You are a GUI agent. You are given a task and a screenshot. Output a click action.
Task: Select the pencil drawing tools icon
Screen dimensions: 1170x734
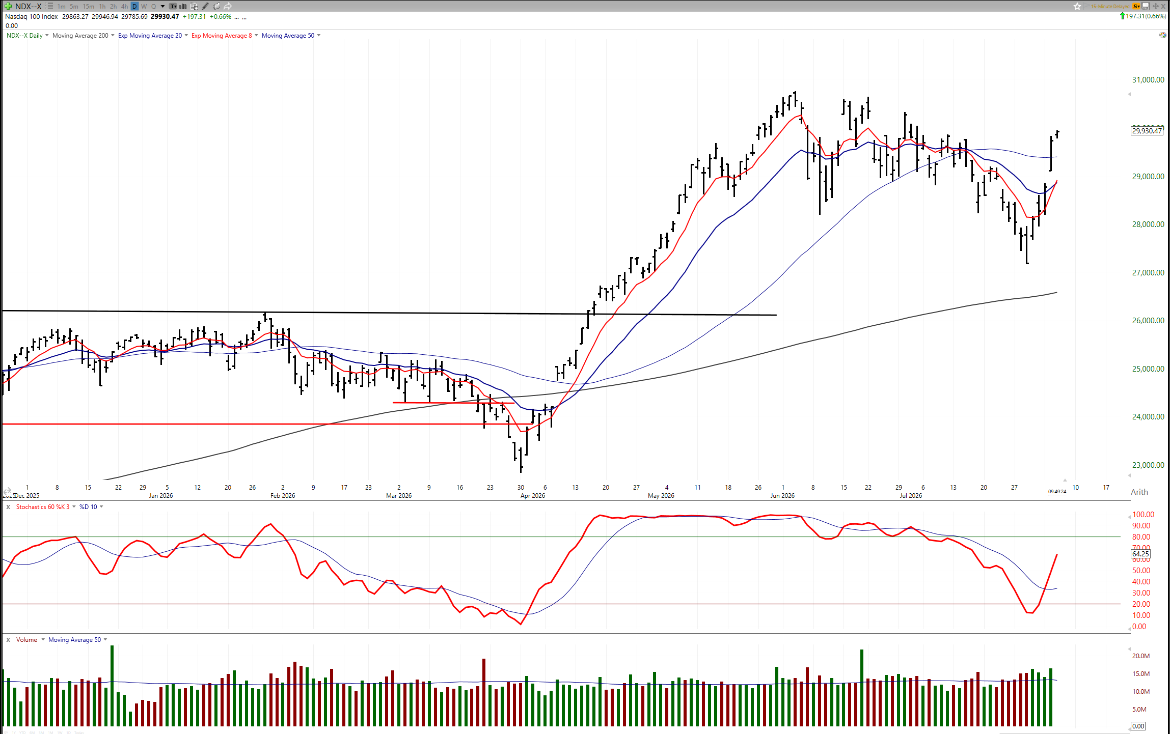(x=205, y=6)
